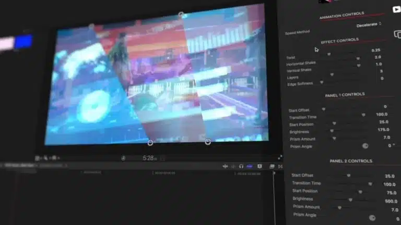Click Panel 1 Transition Time slider handle
Screen dimensions: 401x225
(363, 115)
